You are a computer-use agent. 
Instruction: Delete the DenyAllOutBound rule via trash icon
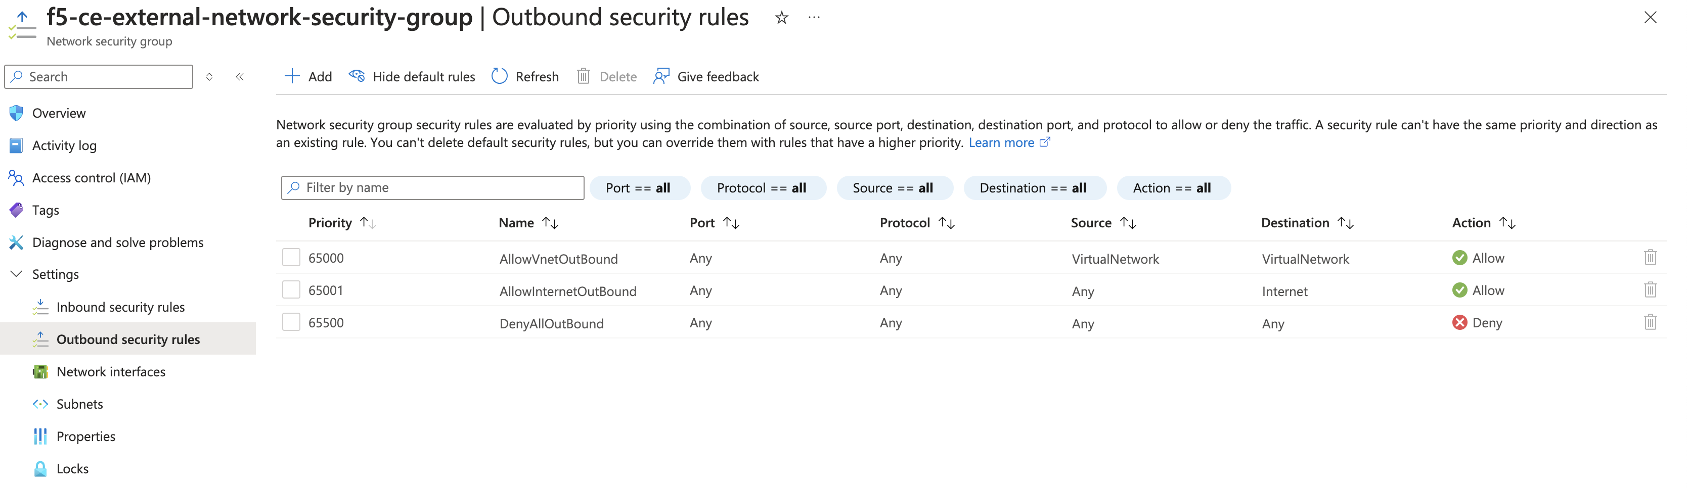coord(1651,322)
